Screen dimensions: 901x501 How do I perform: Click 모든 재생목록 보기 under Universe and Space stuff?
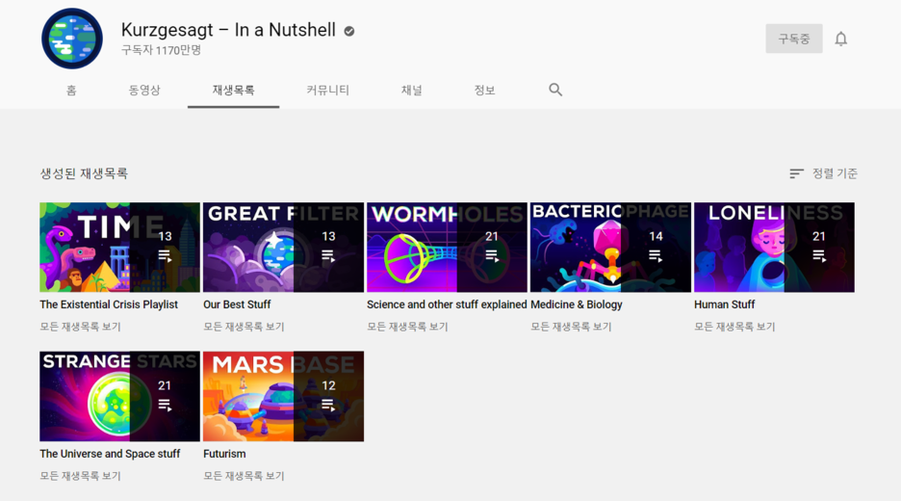coord(80,476)
